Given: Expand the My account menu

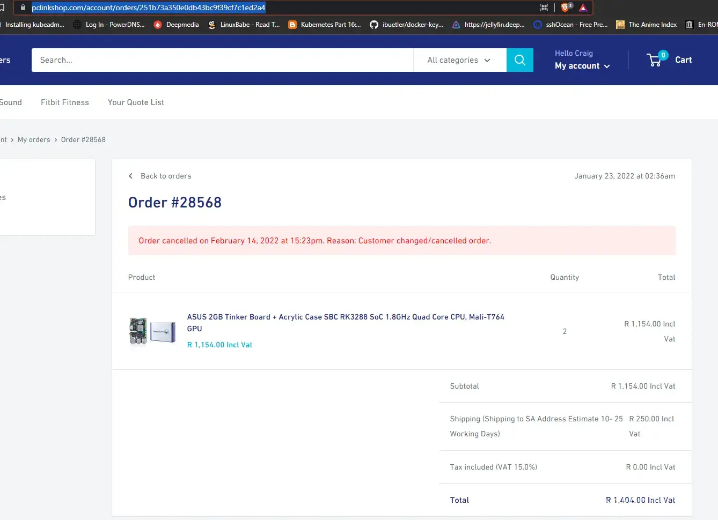Looking at the screenshot, I should click(x=582, y=66).
